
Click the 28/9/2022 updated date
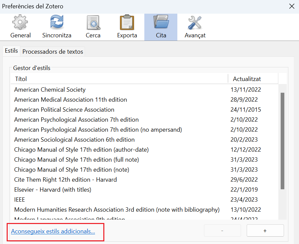tap(244, 100)
